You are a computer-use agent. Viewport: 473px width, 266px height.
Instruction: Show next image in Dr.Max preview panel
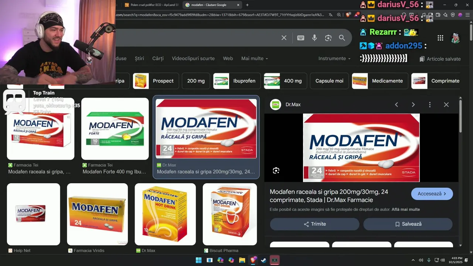[413, 105]
